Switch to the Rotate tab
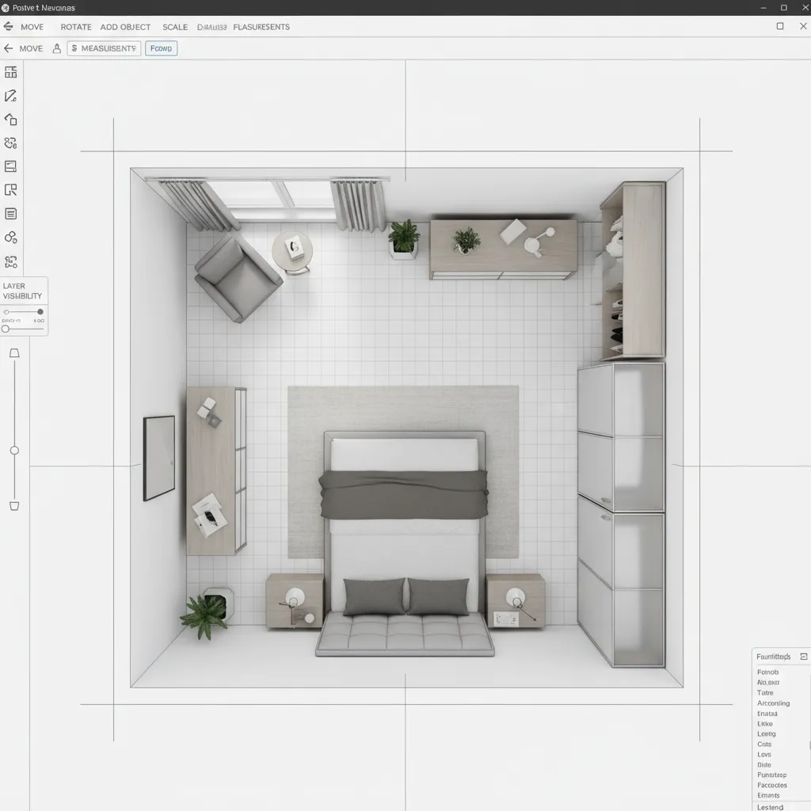Screen dimensions: 811x811 click(76, 26)
